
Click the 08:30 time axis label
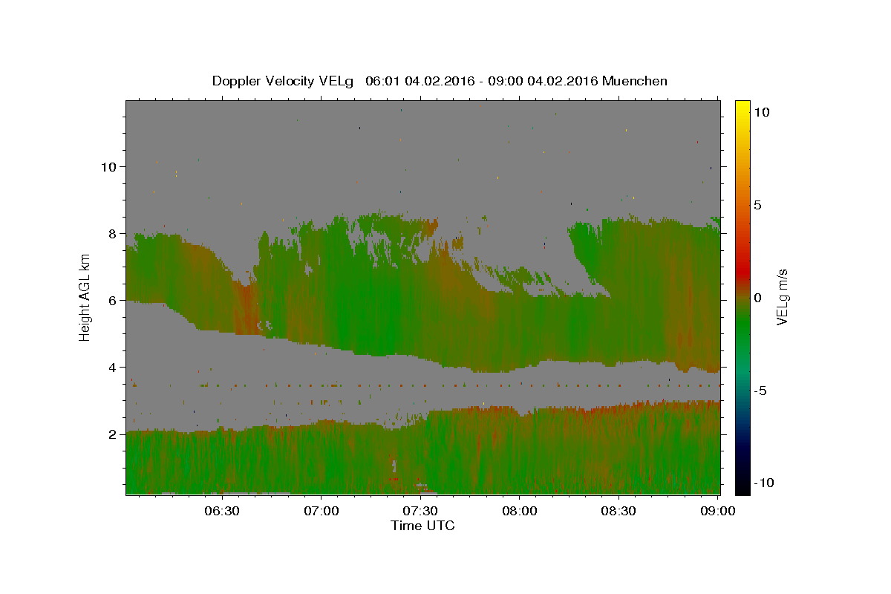(619, 511)
